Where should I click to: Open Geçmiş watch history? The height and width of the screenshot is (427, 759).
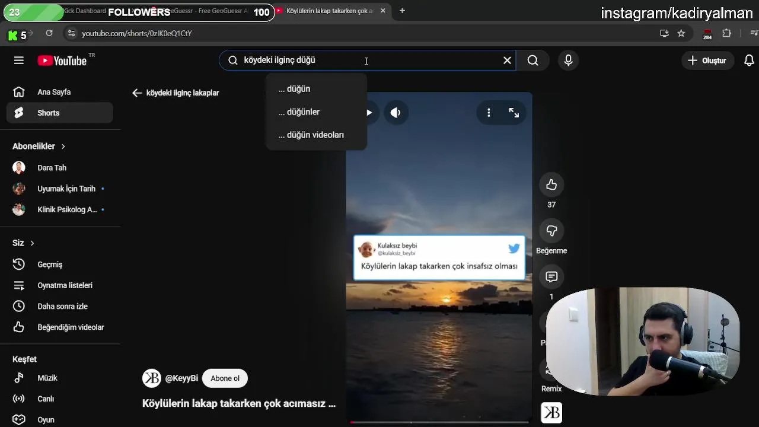[x=60, y=265]
